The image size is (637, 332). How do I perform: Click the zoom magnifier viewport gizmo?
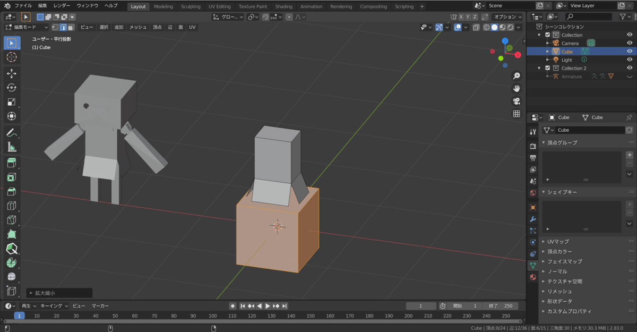(x=517, y=76)
